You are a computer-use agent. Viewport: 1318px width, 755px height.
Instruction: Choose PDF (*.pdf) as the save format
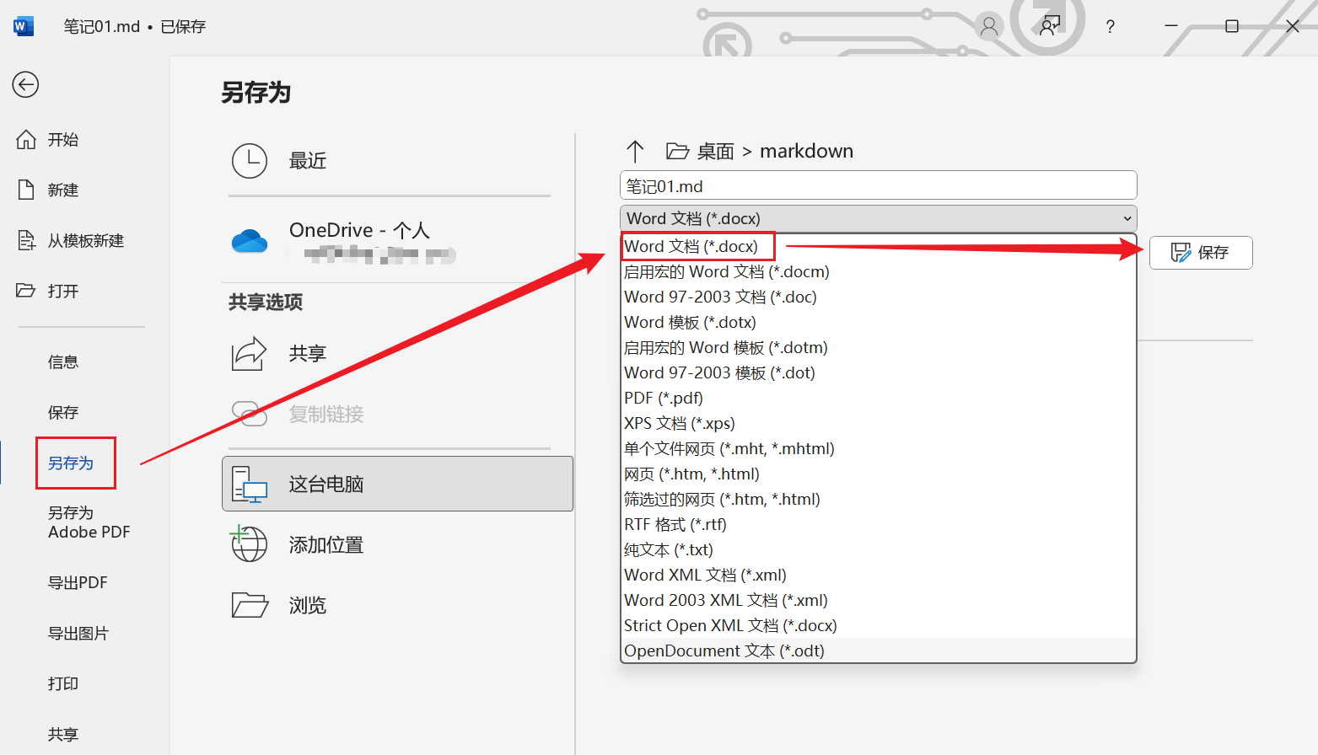point(663,398)
